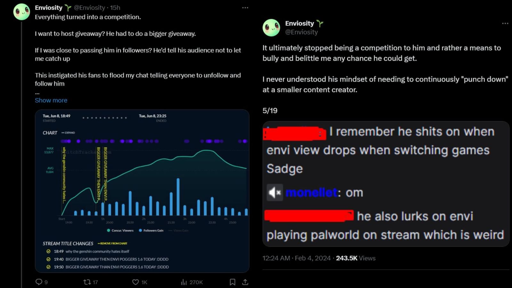Expand the tweet with Show more
512x288 pixels.
coord(51,100)
